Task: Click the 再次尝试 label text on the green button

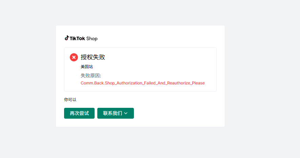Action: tap(79, 113)
